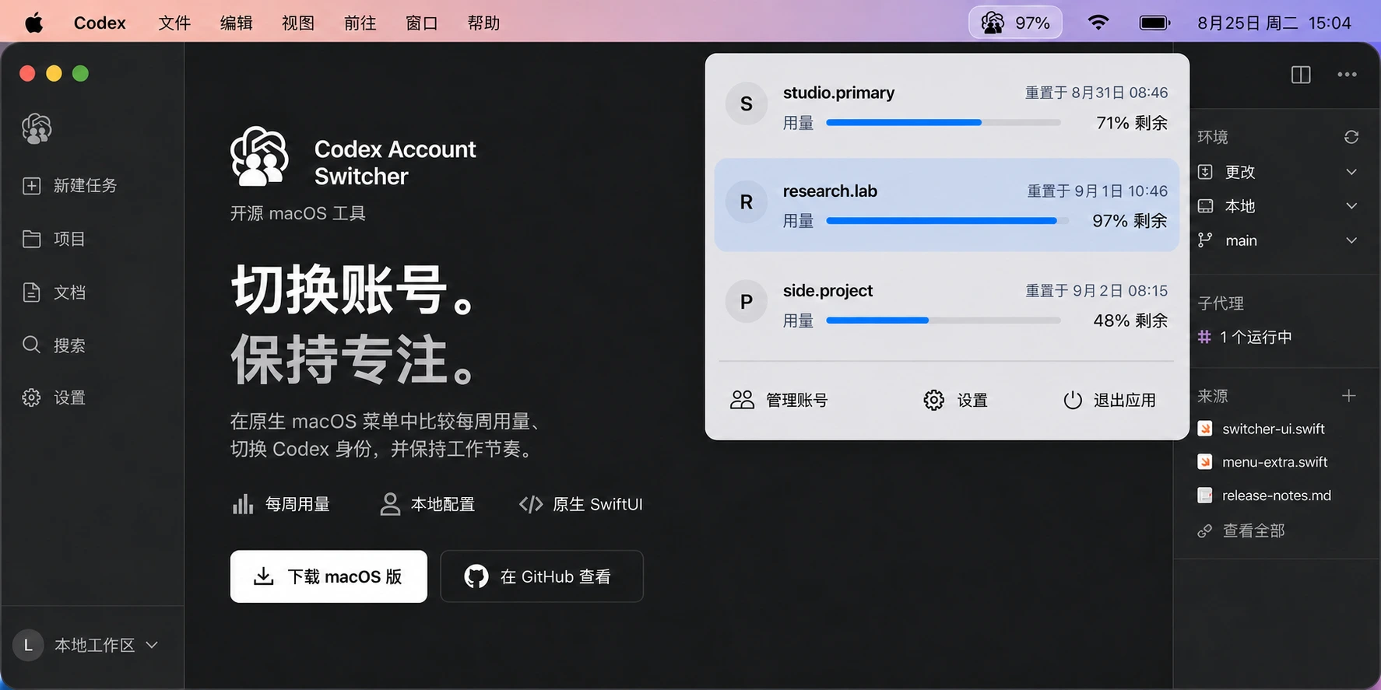Open the Codex app menu
The width and height of the screenshot is (1381, 690).
[x=100, y=23]
